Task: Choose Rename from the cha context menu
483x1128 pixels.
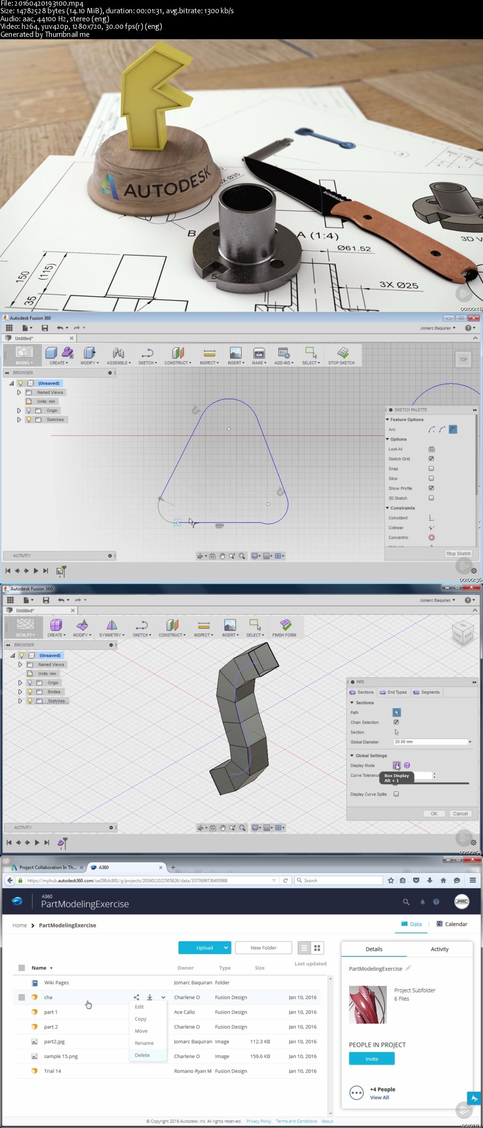Action: point(144,1043)
